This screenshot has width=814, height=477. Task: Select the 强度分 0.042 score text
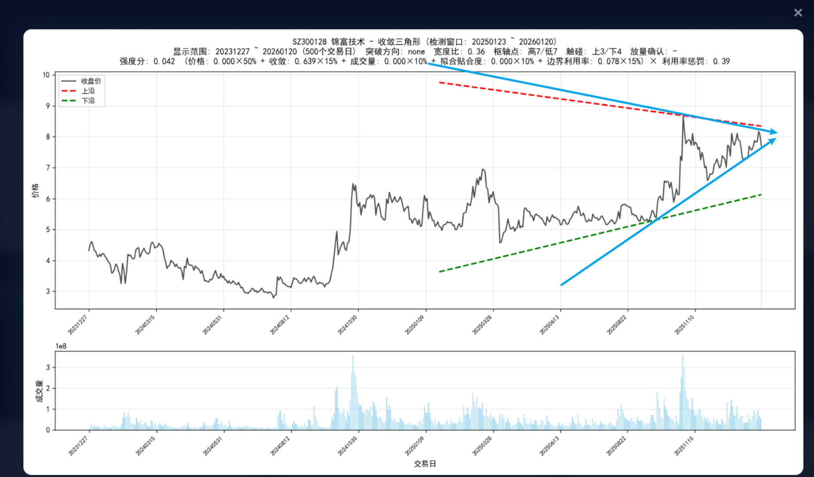pyautogui.click(x=147, y=61)
